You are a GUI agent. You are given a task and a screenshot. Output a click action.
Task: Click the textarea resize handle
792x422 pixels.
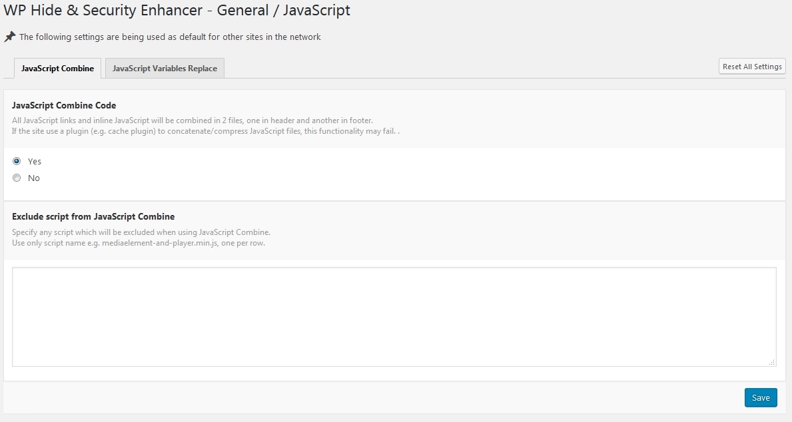point(772,362)
